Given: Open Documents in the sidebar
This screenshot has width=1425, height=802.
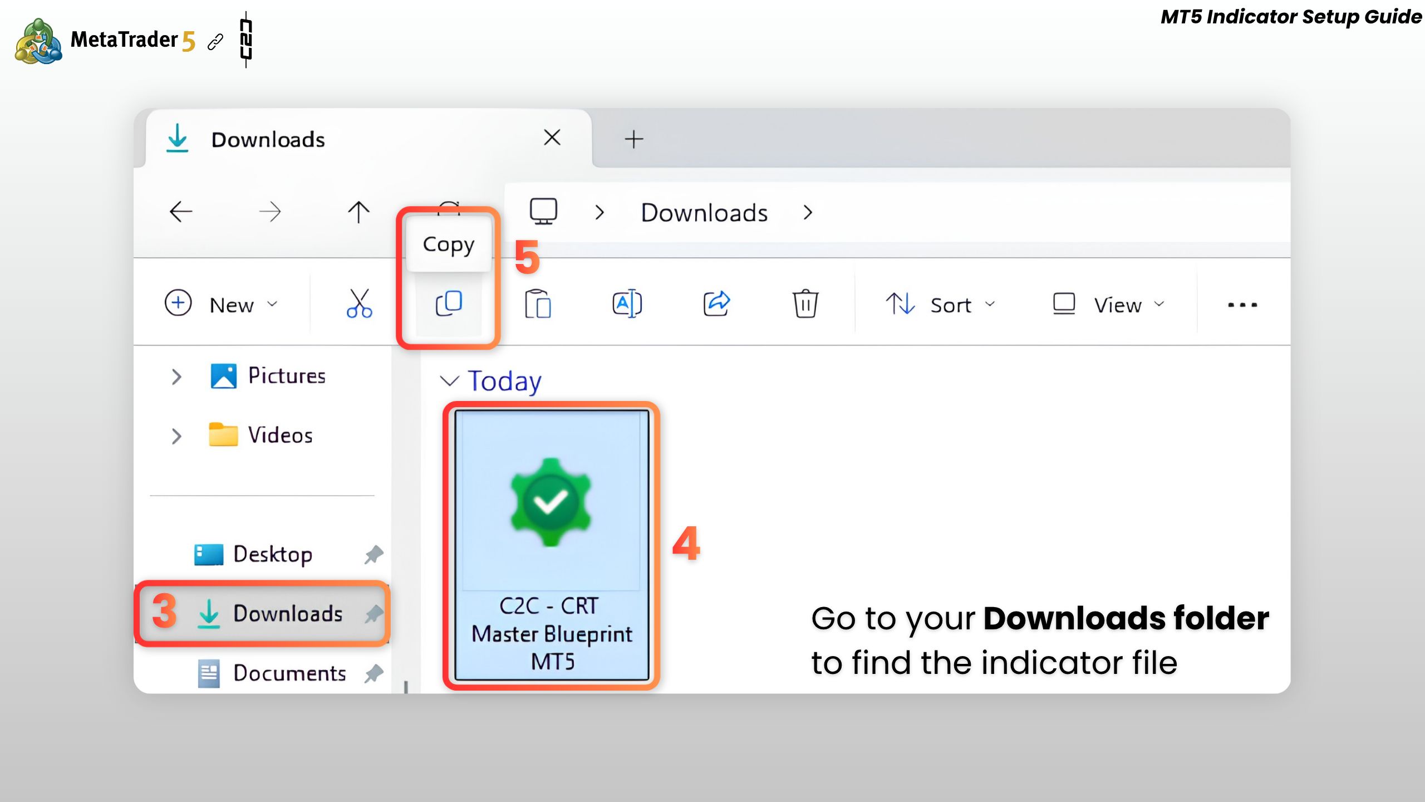Looking at the screenshot, I should point(272,673).
